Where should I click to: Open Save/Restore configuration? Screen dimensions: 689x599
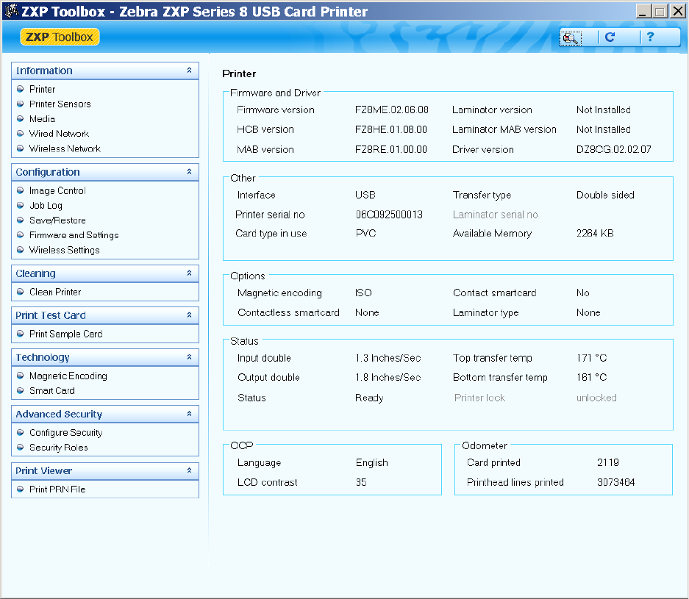(57, 220)
